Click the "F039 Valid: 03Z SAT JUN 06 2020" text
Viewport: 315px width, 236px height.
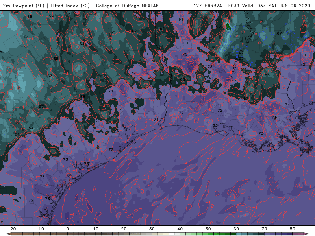[x=269, y=6]
